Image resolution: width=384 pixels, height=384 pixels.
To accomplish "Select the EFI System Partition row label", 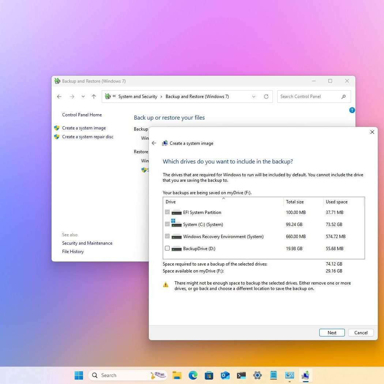I will [x=202, y=212].
